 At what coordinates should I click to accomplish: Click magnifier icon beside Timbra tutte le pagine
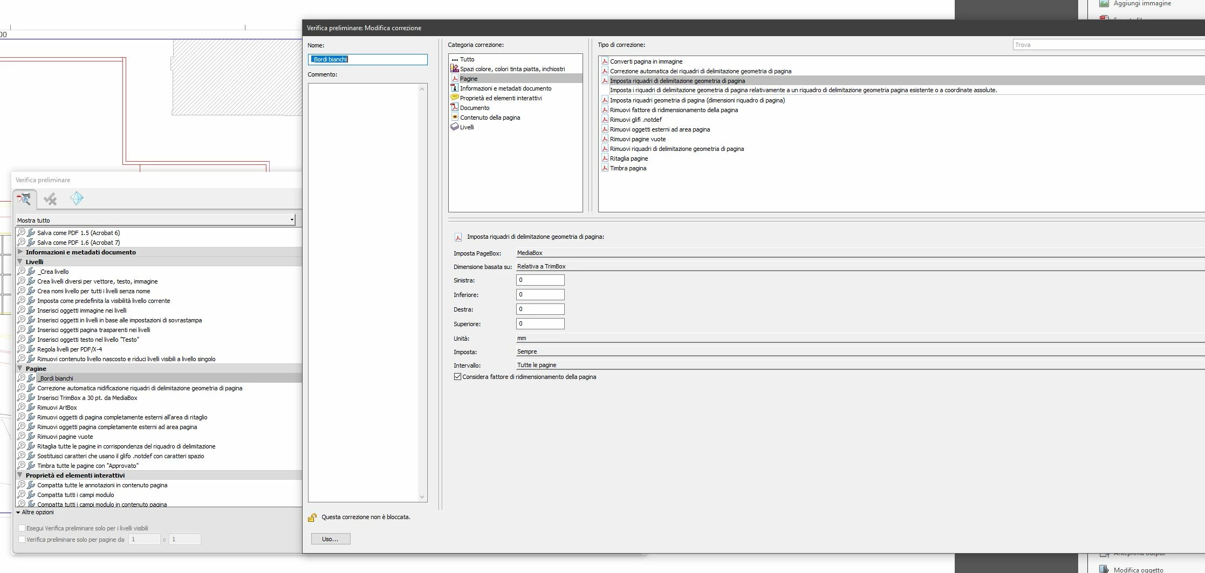[x=21, y=466]
